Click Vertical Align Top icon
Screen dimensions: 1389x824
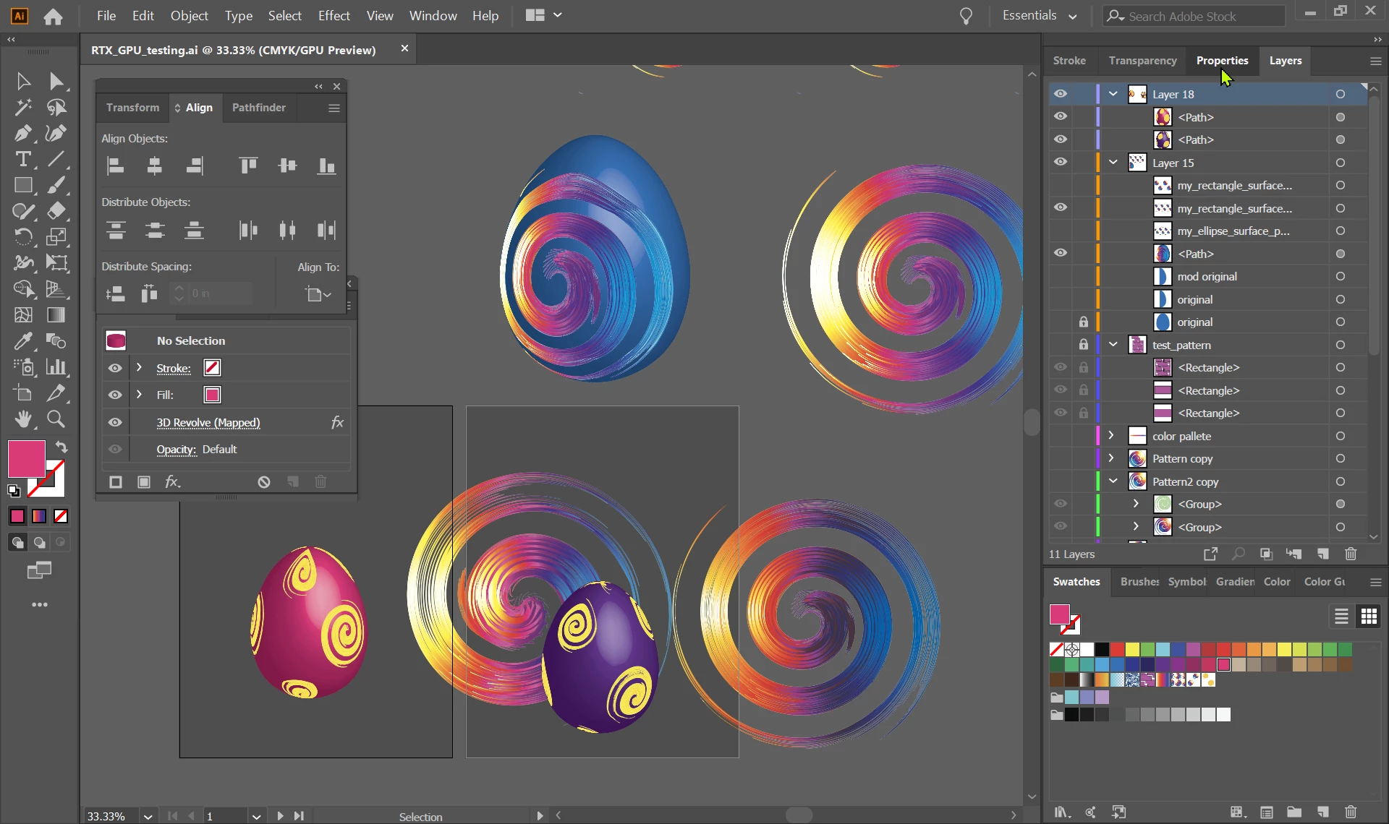coord(248,166)
